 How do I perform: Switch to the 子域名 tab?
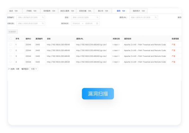(31, 11)
